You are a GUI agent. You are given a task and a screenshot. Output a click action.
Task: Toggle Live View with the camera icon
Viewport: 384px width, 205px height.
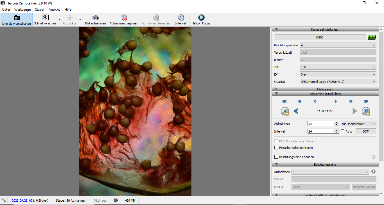pyautogui.click(x=17, y=18)
